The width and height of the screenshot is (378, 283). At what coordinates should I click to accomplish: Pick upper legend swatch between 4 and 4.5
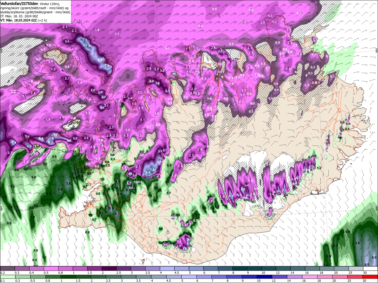tap(167, 269)
